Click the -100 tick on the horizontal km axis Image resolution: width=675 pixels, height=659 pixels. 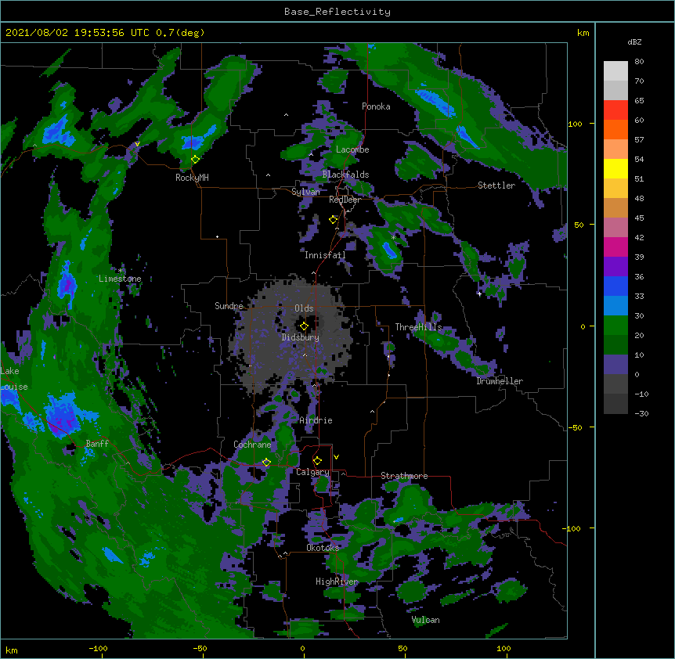[98, 648]
